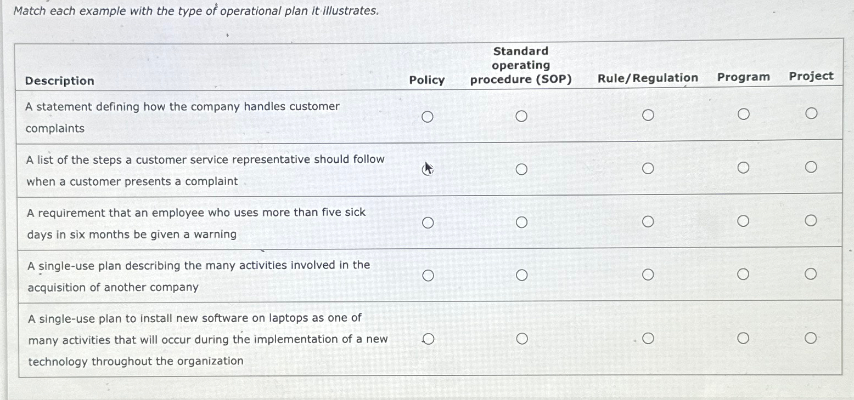Select Program for the customer complaints statement
This screenshot has width=854, height=400.
tap(744, 113)
